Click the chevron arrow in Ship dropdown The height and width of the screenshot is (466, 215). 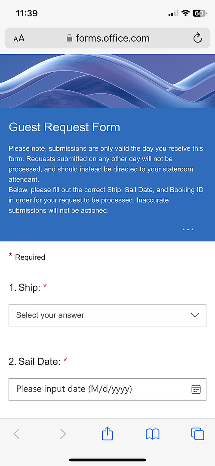coord(195,315)
